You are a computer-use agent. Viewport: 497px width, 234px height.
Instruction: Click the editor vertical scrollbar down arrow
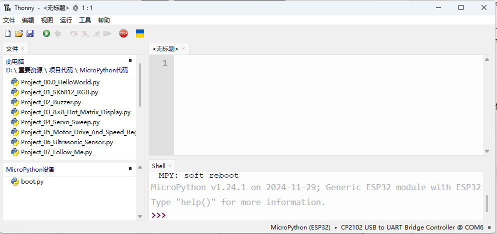pyautogui.click(x=487, y=152)
